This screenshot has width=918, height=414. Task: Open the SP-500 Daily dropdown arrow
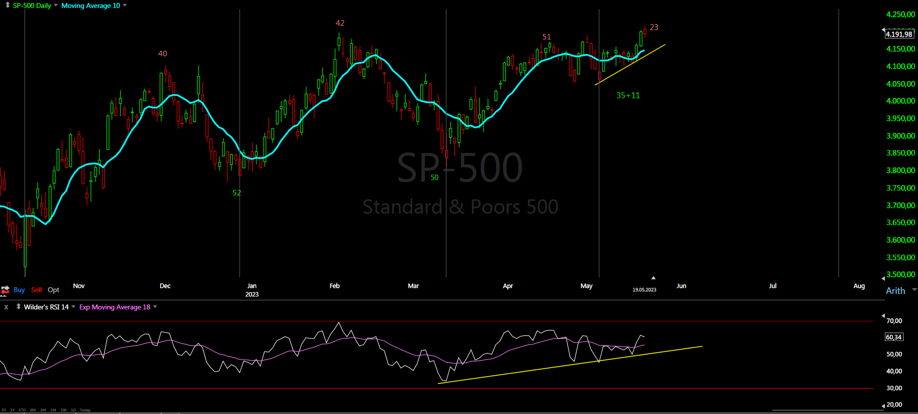click(56, 5)
